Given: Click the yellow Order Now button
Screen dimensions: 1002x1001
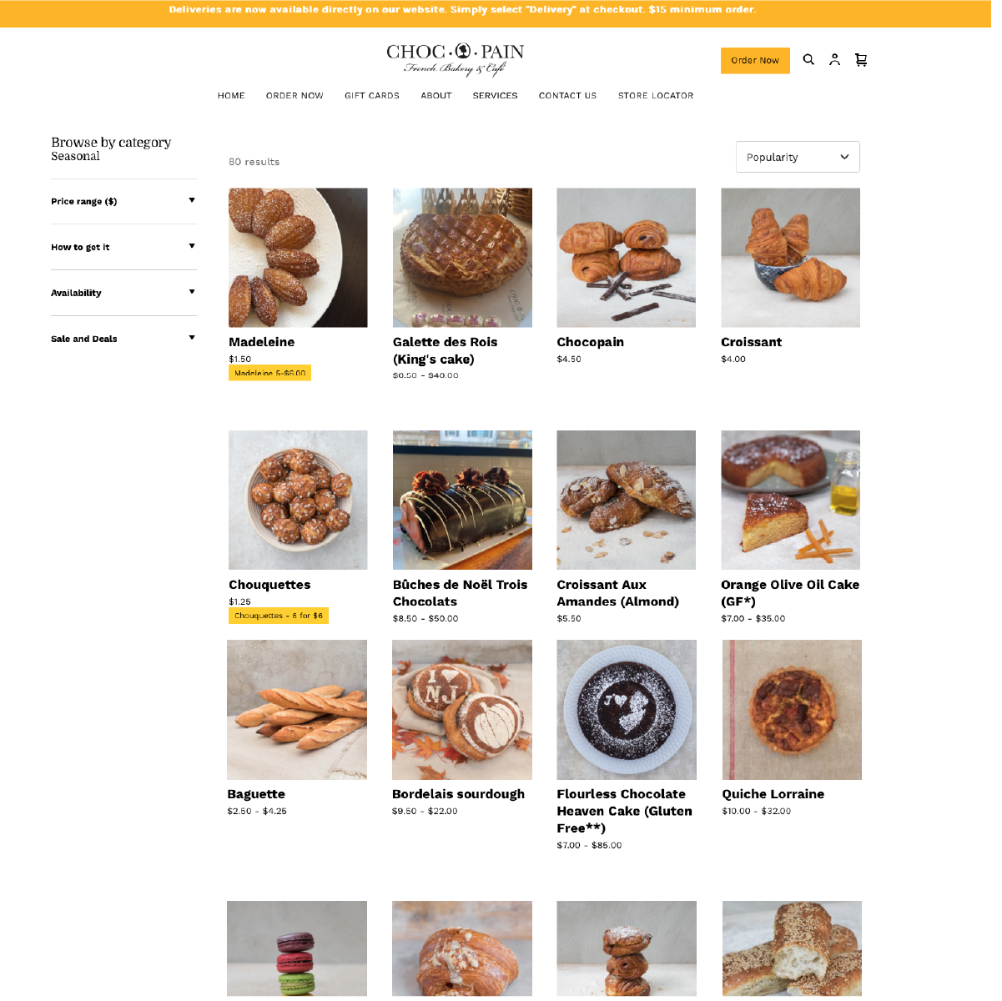Looking at the screenshot, I should click(x=755, y=60).
